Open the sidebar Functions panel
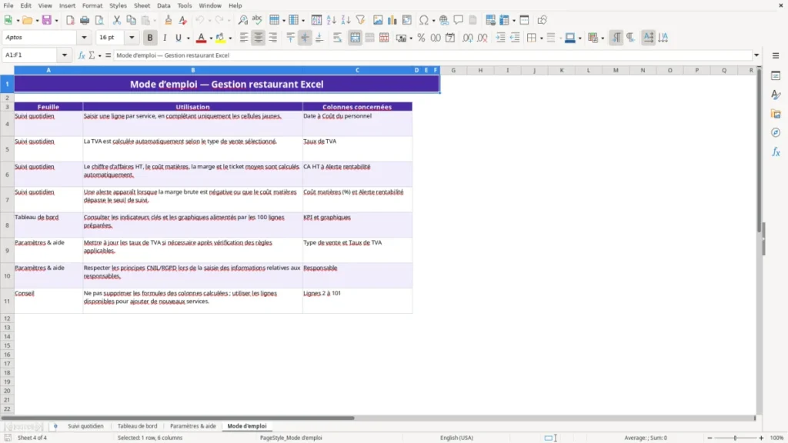788x443 pixels. (x=776, y=152)
